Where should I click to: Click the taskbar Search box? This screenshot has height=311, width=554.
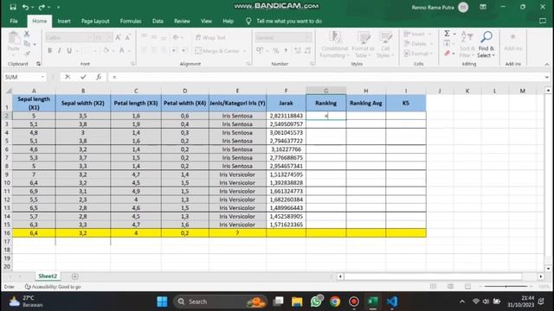220,301
